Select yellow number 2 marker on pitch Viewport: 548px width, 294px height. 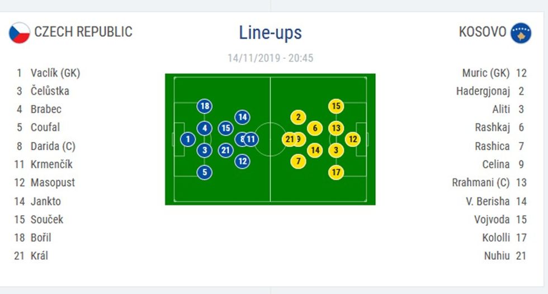point(299,117)
